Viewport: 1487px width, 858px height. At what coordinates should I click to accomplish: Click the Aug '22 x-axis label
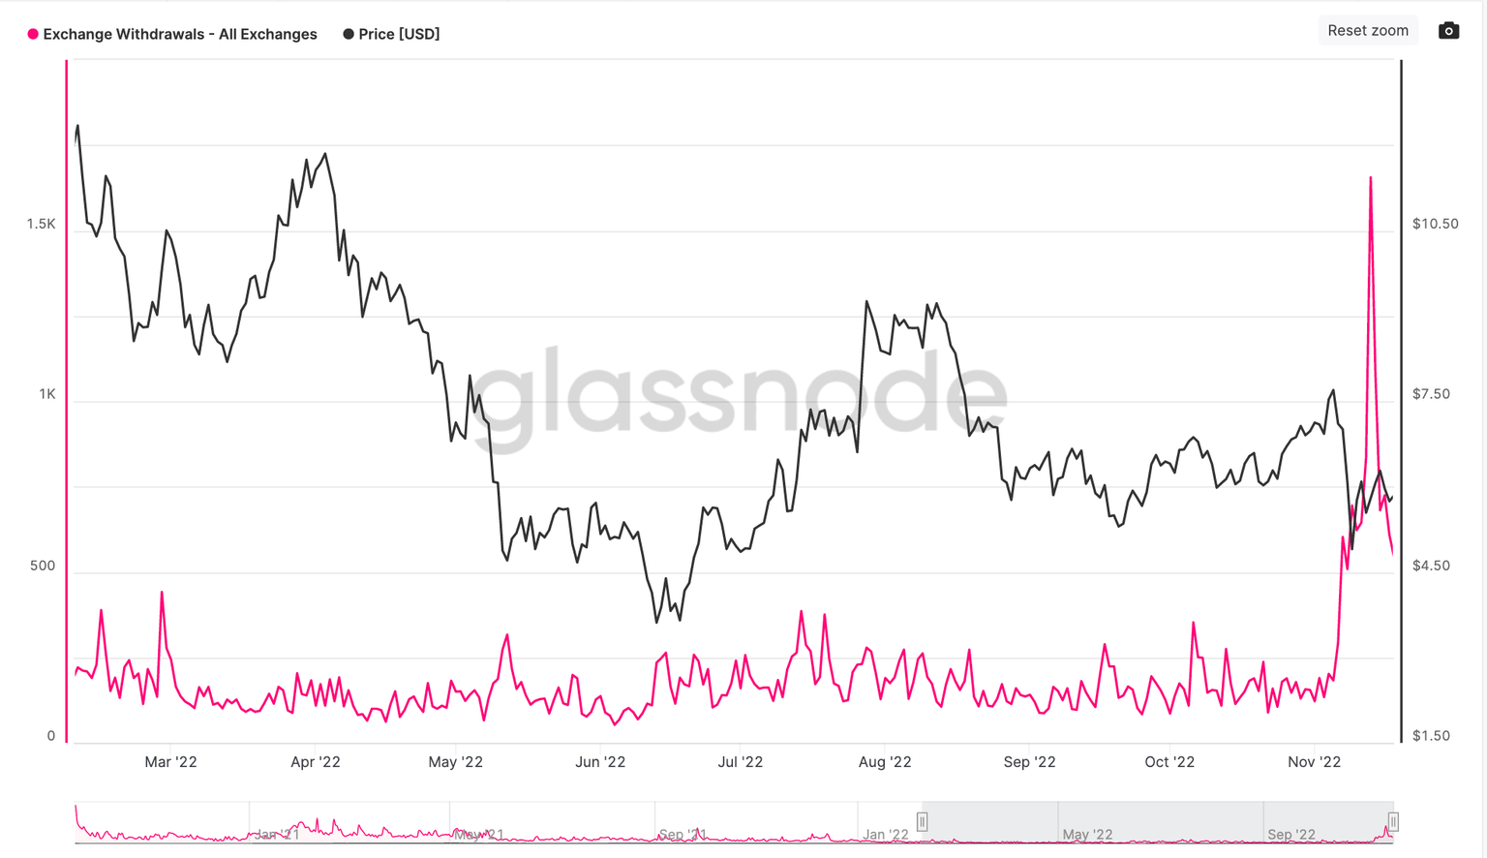[885, 762]
